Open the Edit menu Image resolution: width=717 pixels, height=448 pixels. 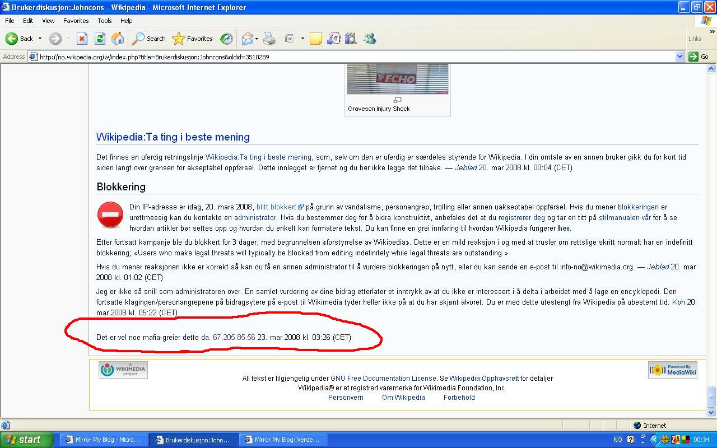point(28,21)
